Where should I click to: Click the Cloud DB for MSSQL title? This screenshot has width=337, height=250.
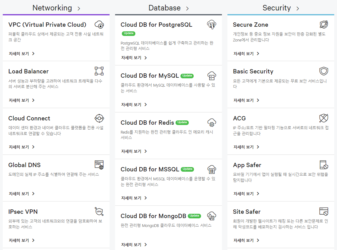click(150, 169)
